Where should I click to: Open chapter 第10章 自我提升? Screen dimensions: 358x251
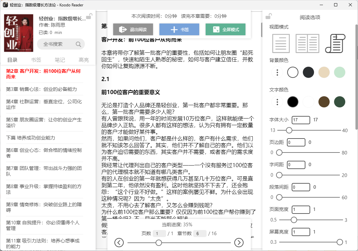45,225
